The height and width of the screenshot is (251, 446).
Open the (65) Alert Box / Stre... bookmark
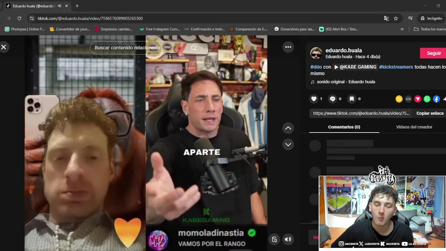(x=339, y=29)
